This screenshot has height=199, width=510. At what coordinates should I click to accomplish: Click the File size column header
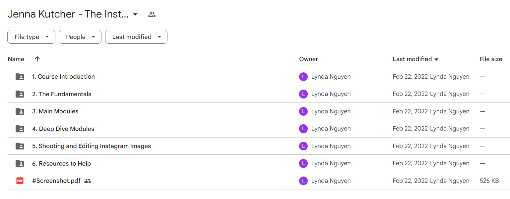click(x=491, y=59)
